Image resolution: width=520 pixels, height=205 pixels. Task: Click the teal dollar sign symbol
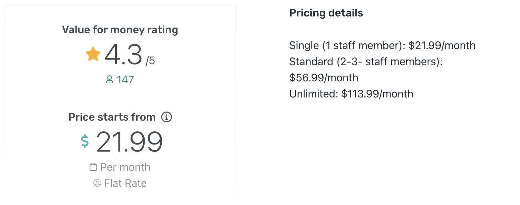[85, 141]
